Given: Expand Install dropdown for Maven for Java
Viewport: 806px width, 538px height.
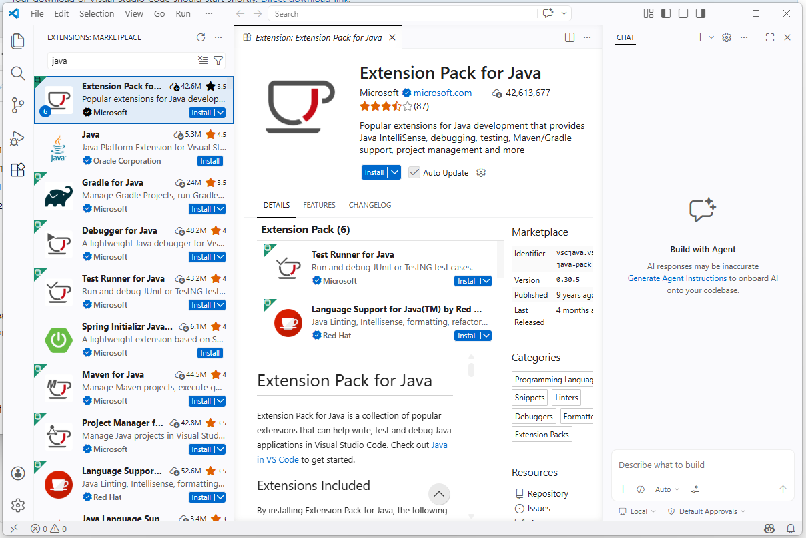Looking at the screenshot, I should [x=220, y=401].
